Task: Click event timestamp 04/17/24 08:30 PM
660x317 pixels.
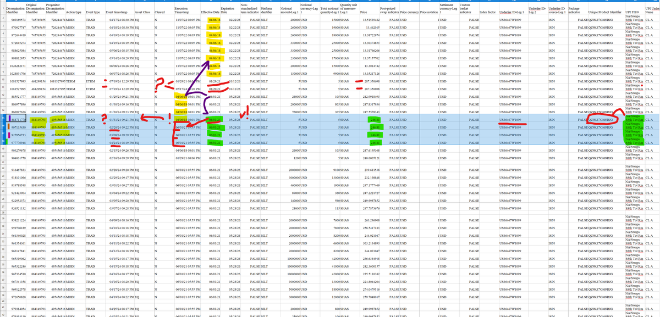Action: click(120, 19)
